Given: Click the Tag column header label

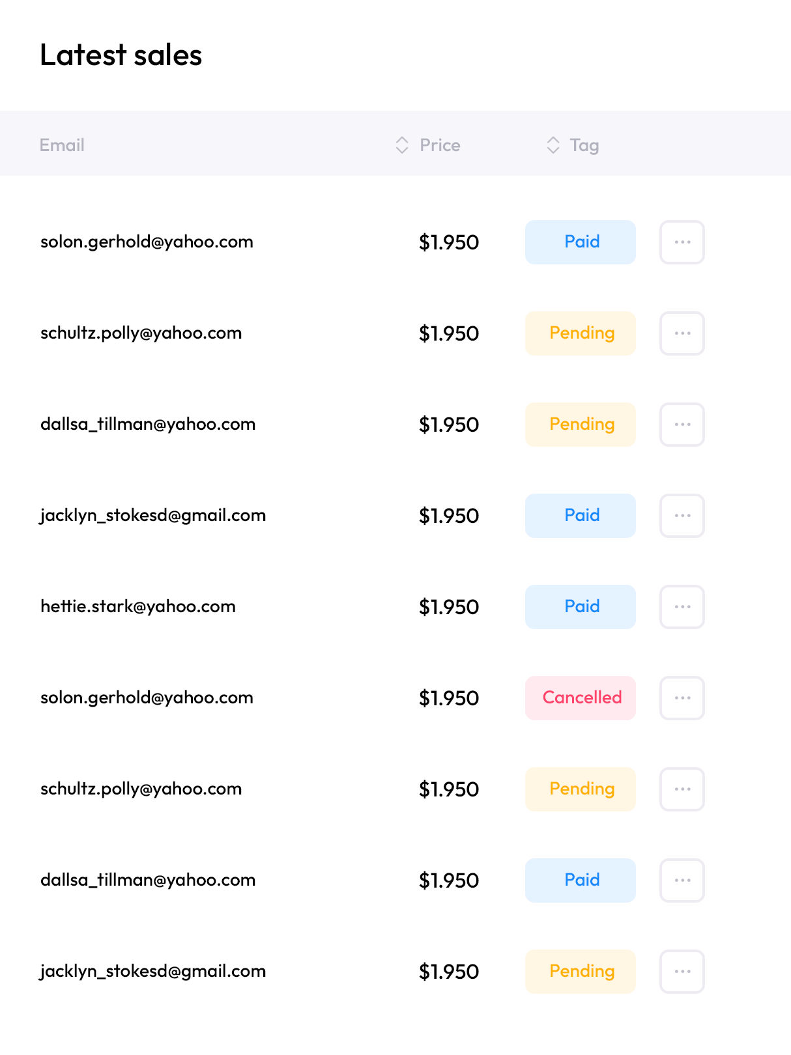Looking at the screenshot, I should coord(584,145).
